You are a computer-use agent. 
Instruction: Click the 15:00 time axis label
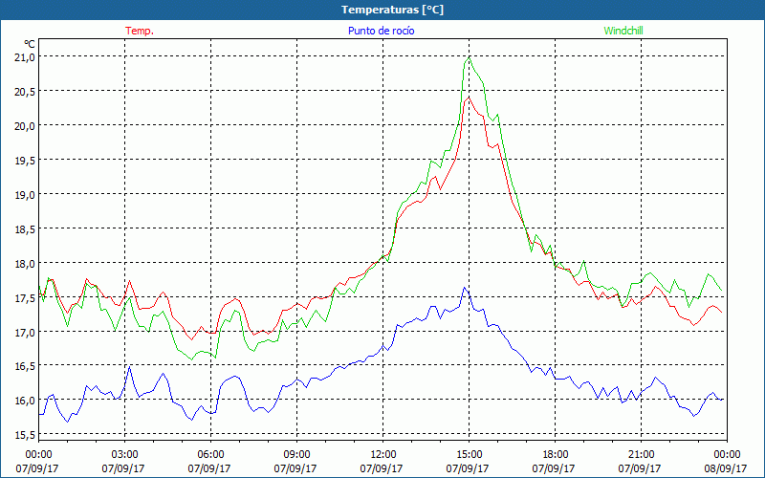coord(469,455)
